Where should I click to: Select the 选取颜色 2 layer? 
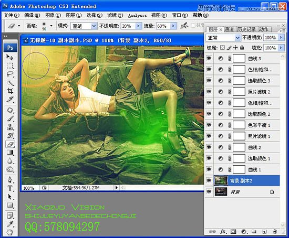[242, 114]
